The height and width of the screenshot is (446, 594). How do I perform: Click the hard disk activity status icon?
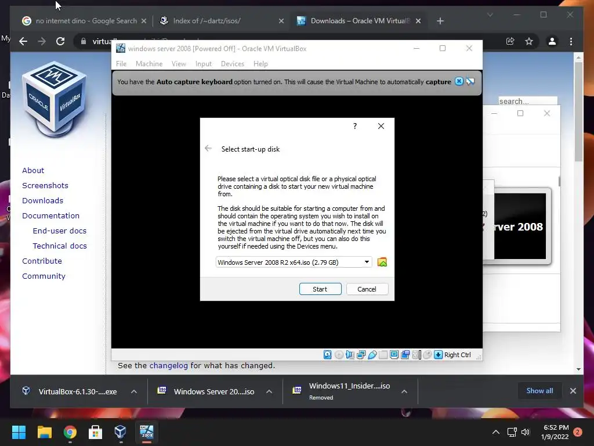point(327,355)
